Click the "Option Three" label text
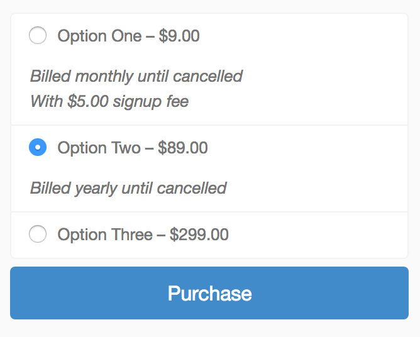Screen dimensions: 420x337 click(105, 235)
